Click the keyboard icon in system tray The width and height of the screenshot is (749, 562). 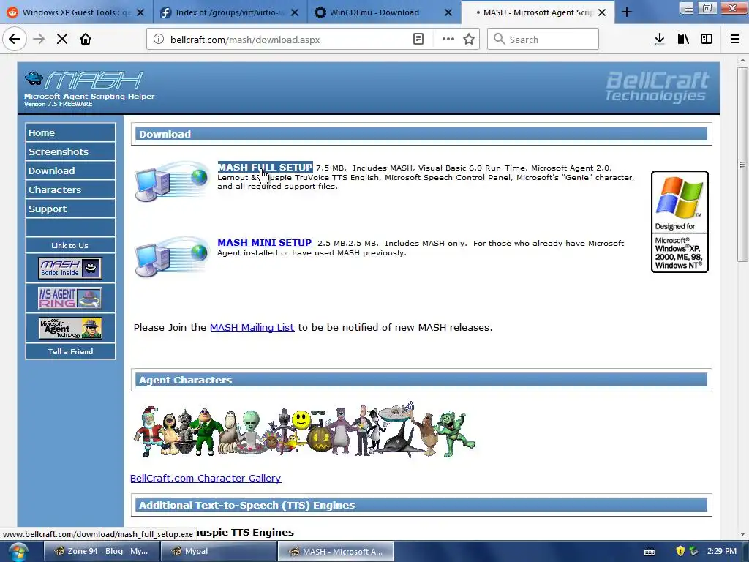[650, 552]
